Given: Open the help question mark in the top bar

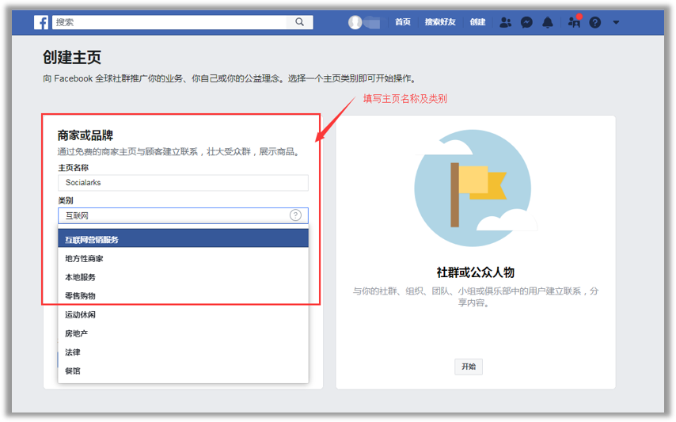Looking at the screenshot, I should [595, 22].
